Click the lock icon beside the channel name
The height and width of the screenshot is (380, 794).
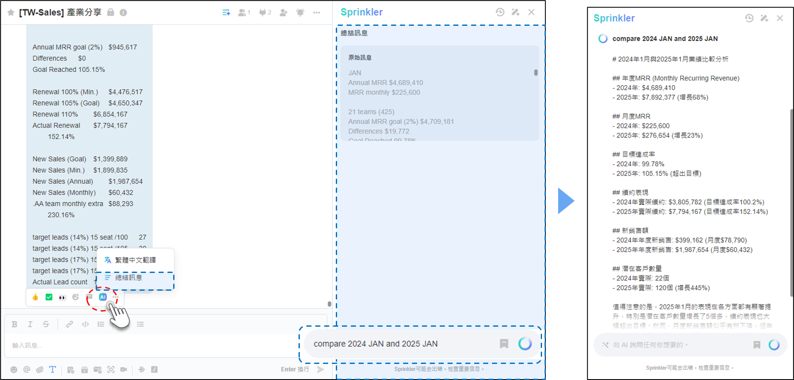[111, 12]
